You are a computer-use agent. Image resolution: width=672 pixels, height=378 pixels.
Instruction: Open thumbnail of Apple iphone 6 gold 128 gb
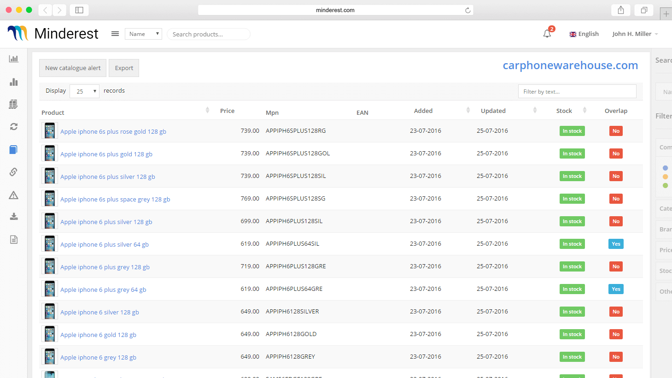(50, 334)
